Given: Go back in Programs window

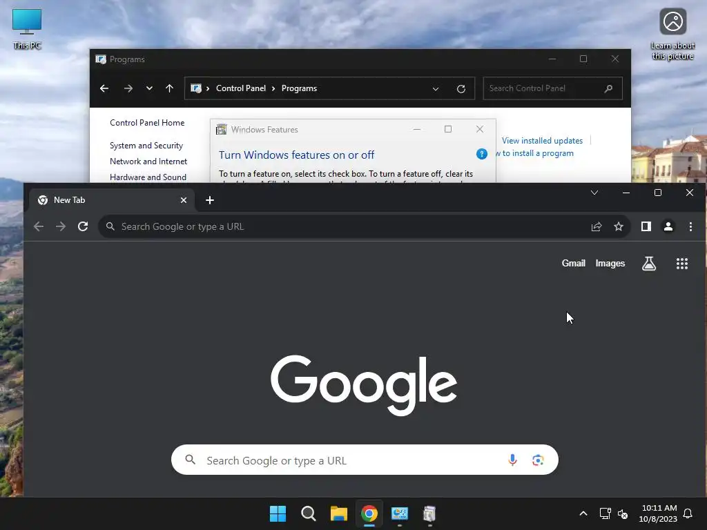Looking at the screenshot, I should (x=104, y=88).
